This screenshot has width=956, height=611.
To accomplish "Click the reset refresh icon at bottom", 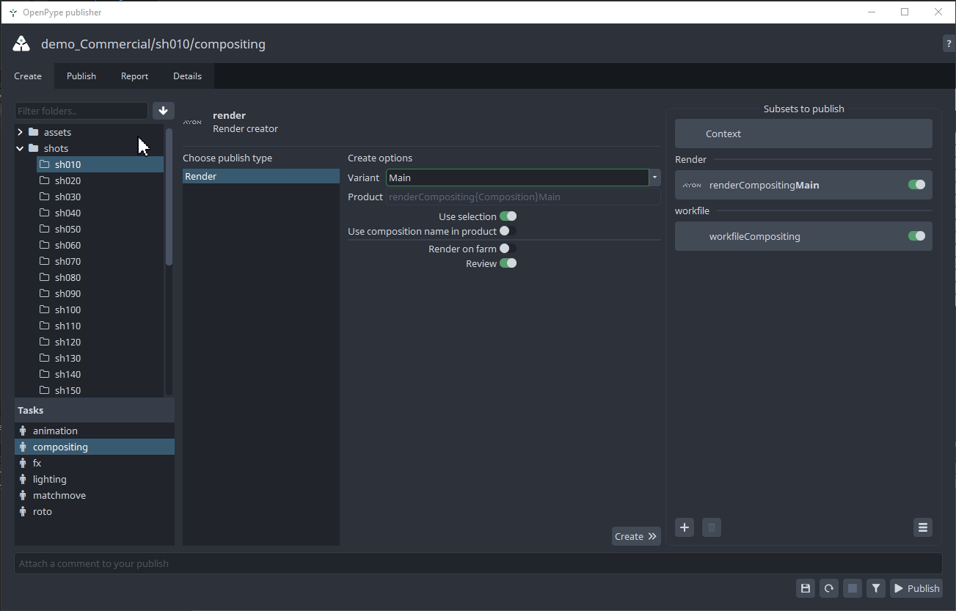I will (829, 588).
